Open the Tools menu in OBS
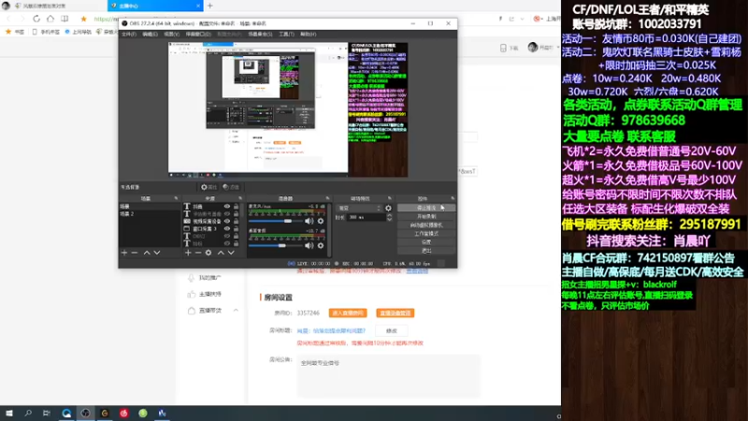 tap(286, 35)
